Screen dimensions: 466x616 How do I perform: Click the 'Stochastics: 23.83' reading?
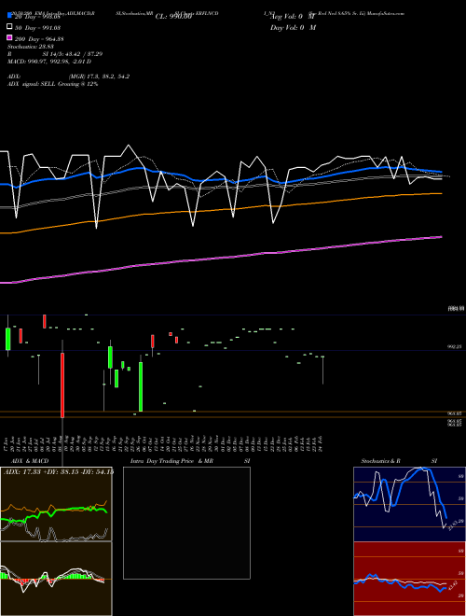[30, 47]
